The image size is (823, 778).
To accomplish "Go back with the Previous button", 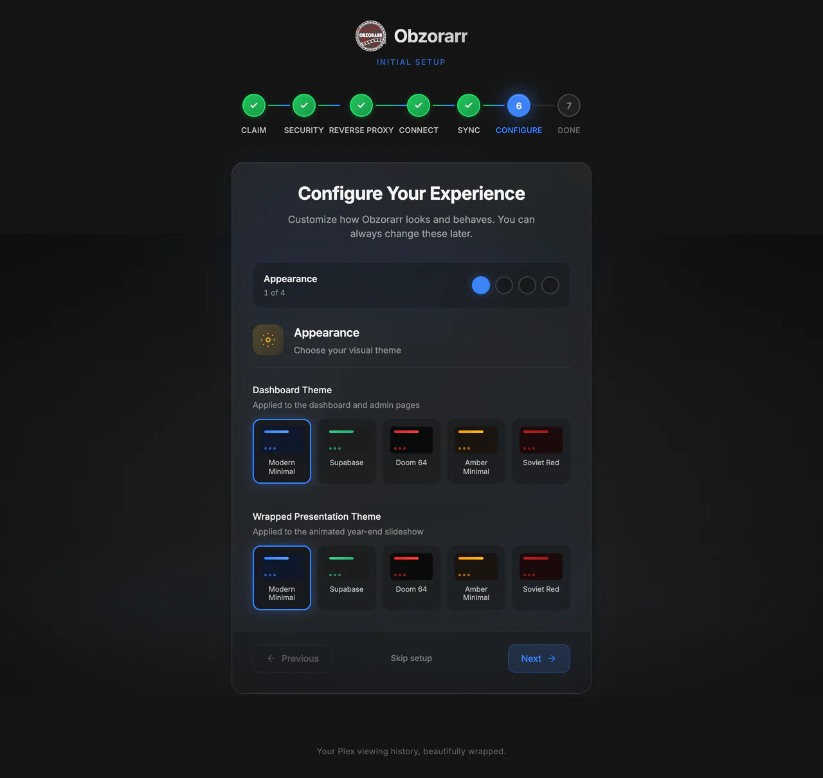I will [x=293, y=659].
